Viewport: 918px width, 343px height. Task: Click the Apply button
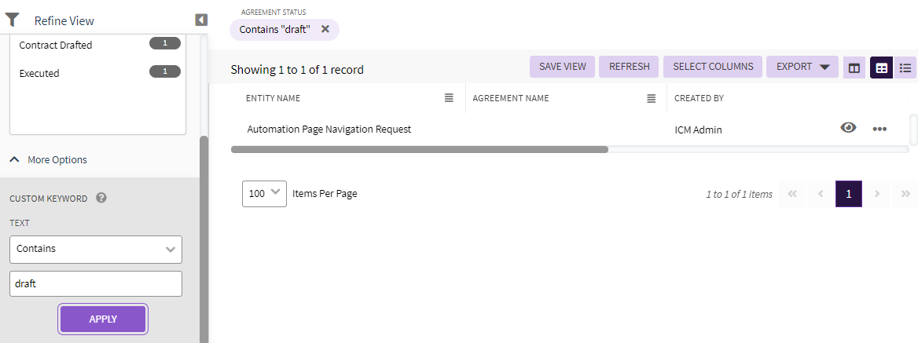pyautogui.click(x=103, y=319)
